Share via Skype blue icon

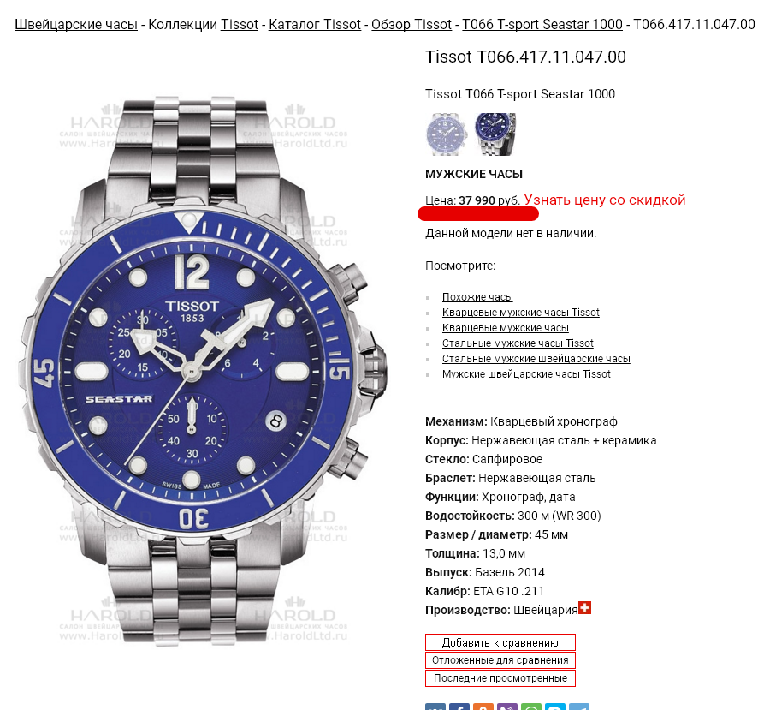pyautogui.click(x=555, y=707)
